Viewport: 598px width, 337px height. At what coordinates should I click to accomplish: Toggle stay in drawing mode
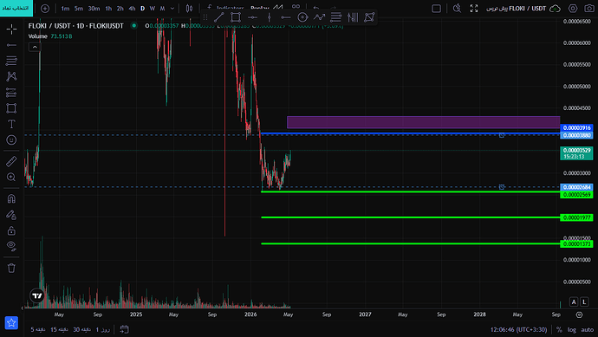tap(11, 215)
